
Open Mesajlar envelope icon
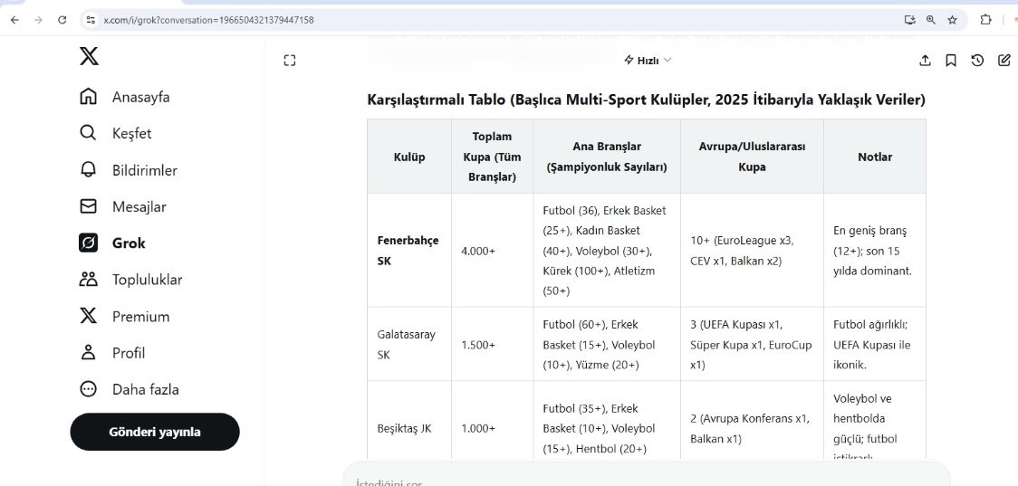tap(88, 206)
